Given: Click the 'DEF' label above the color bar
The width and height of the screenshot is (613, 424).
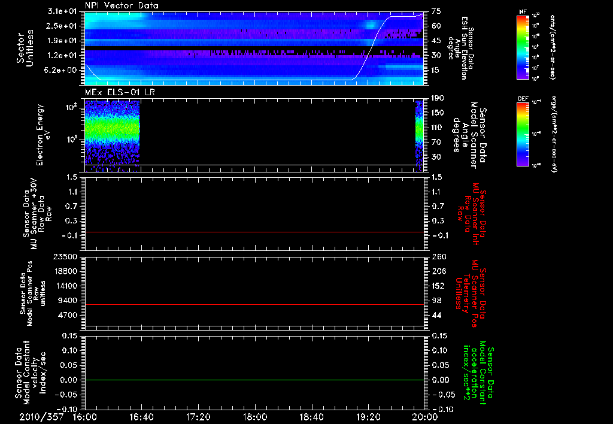Looking at the screenshot, I should point(523,99).
